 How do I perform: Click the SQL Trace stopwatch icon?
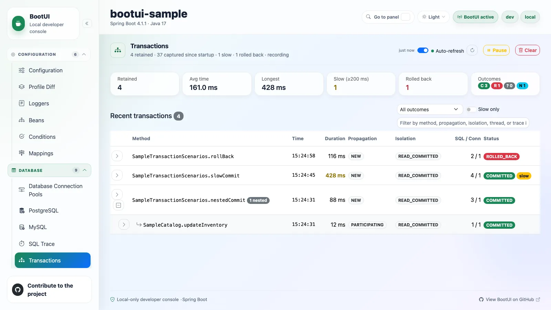pos(22,244)
